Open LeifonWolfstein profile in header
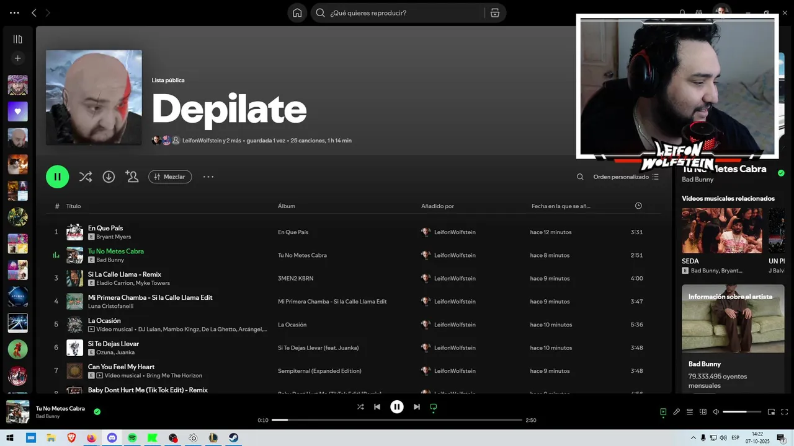794x446 pixels. point(202,141)
